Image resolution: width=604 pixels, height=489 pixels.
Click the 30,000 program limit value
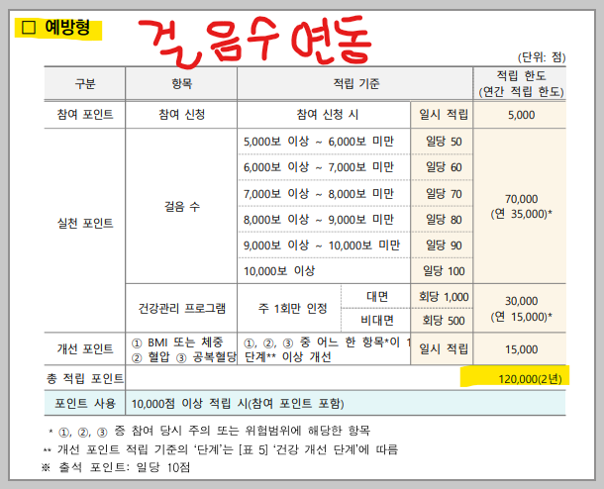tap(521, 301)
